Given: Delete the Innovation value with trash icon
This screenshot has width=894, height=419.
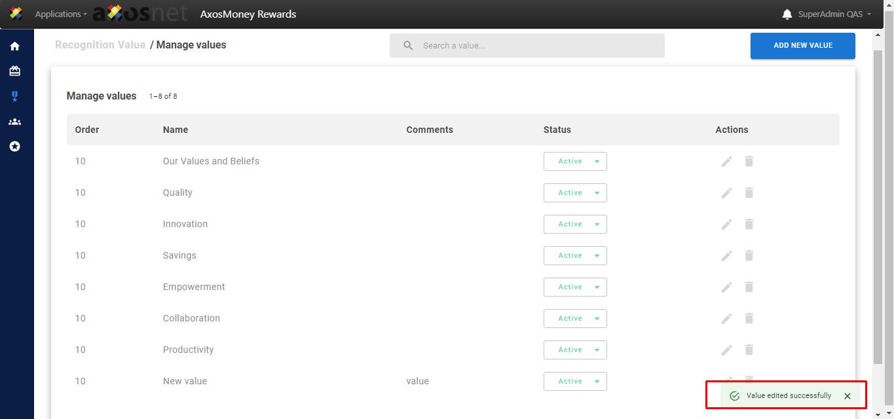Looking at the screenshot, I should coord(749,224).
